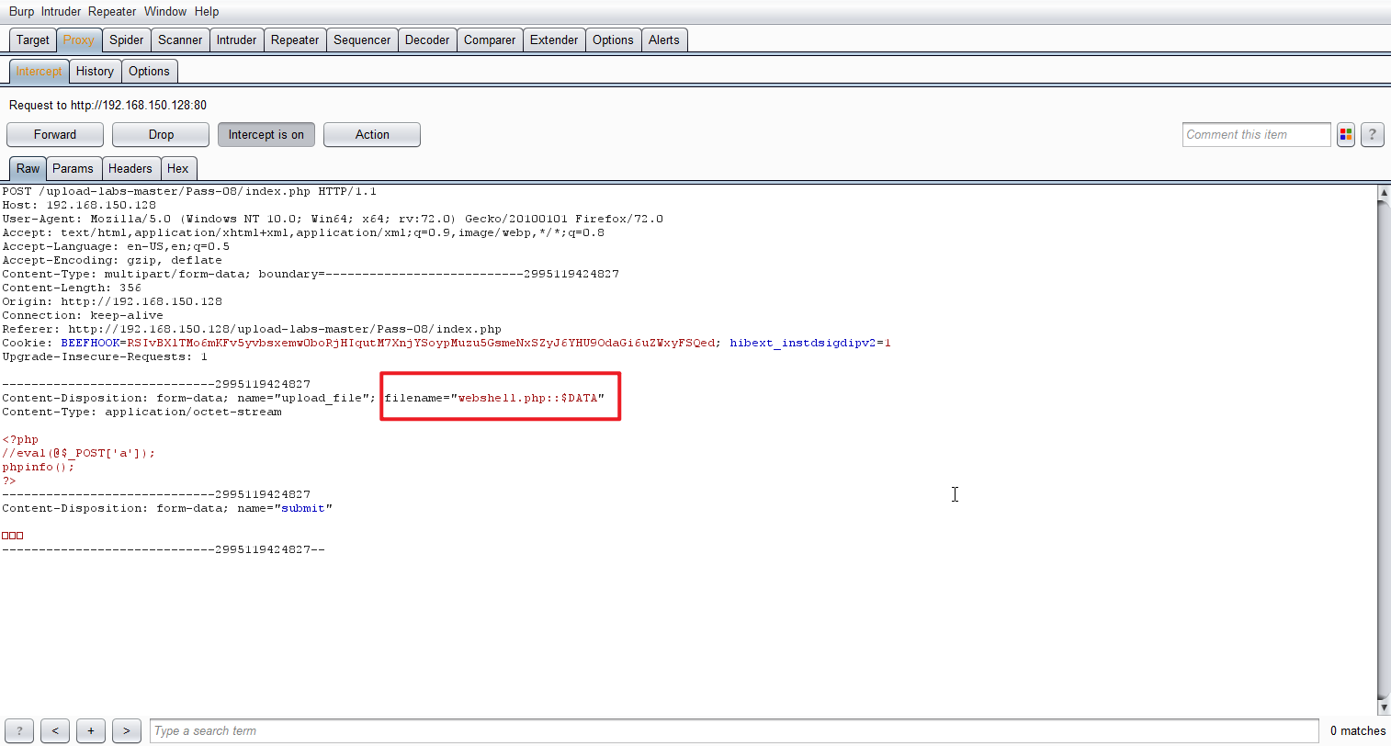The height and width of the screenshot is (746, 1391).
Task: Click the Connection: keep-alive header
Action: click(83, 315)
